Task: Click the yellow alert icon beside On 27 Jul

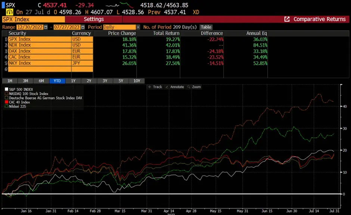Action: tap(9, 12)
